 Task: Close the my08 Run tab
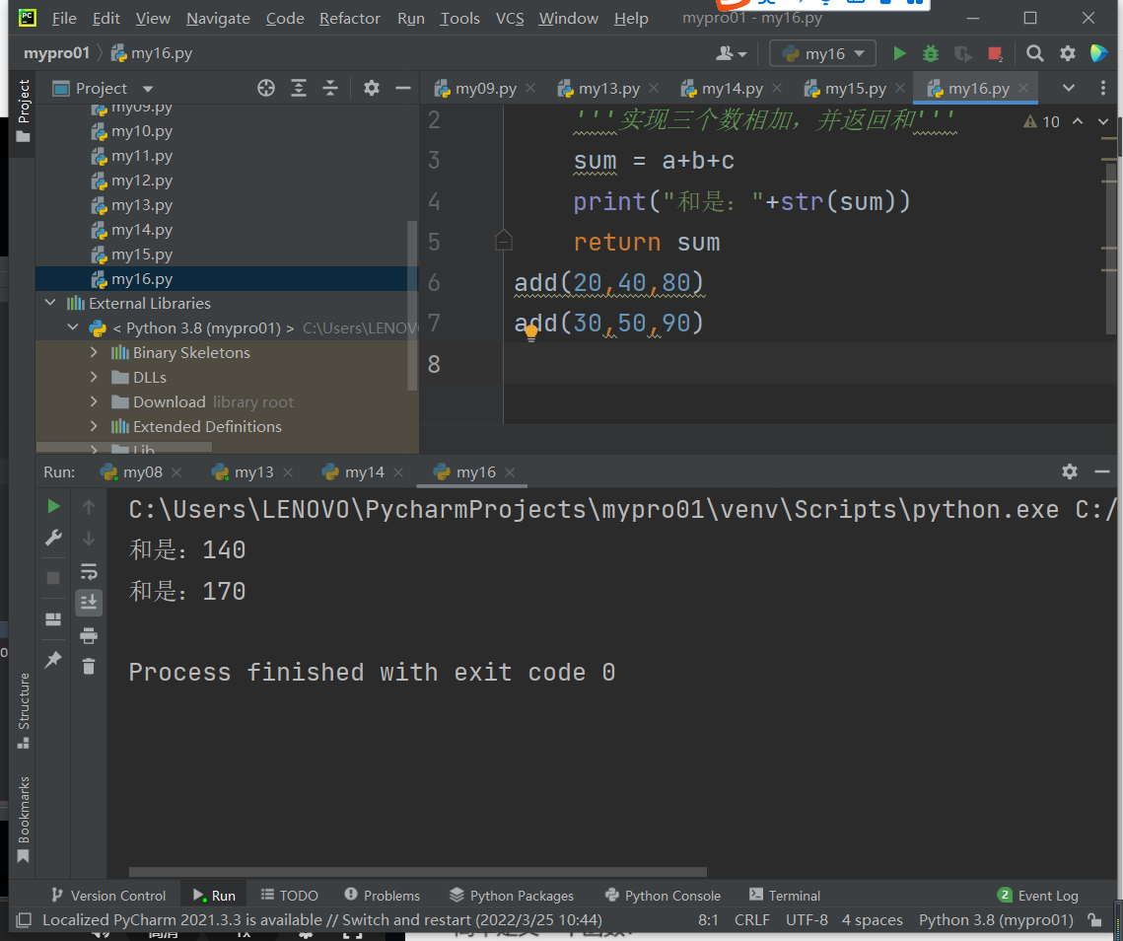[x=176, y=472]
